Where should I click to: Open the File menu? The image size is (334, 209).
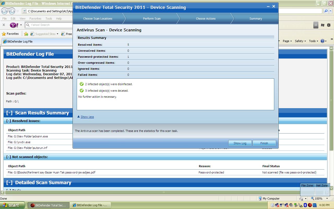(4, 19)
